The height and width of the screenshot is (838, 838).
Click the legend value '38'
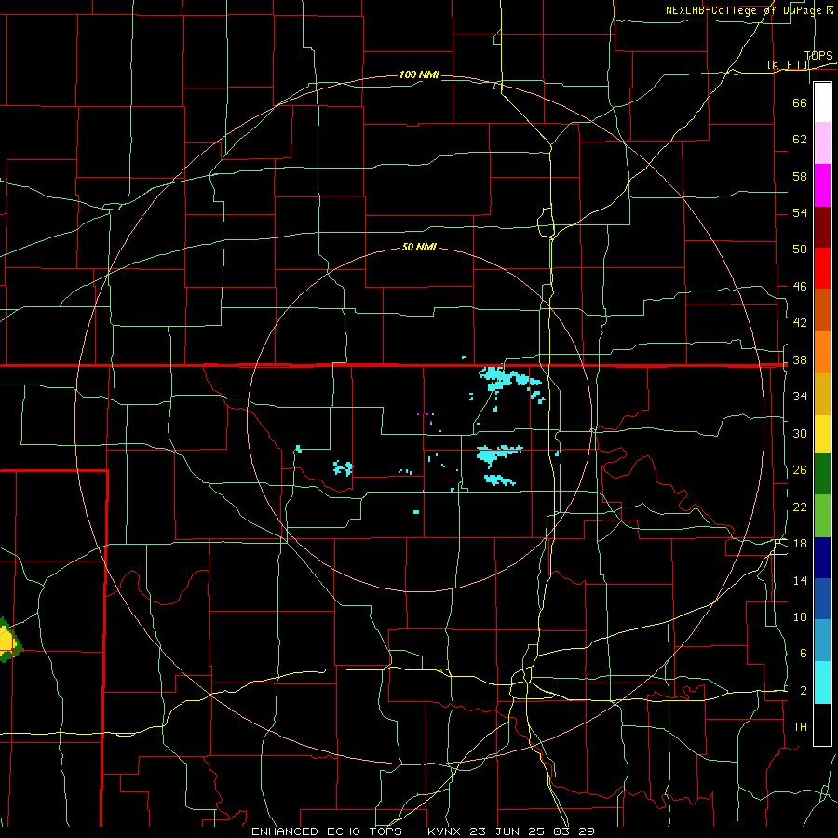coord(800,360)
